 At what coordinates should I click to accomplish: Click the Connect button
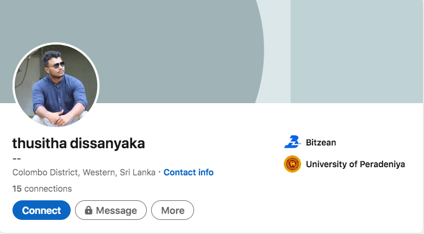click(41, 210)
